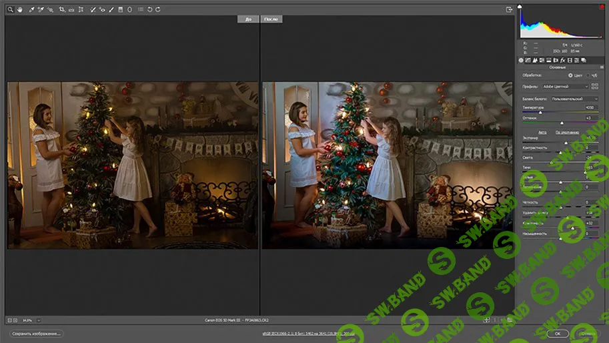Open the workflow options link at bottom
This screenshot has height=343, width=609.
click(x=308, y=334)
